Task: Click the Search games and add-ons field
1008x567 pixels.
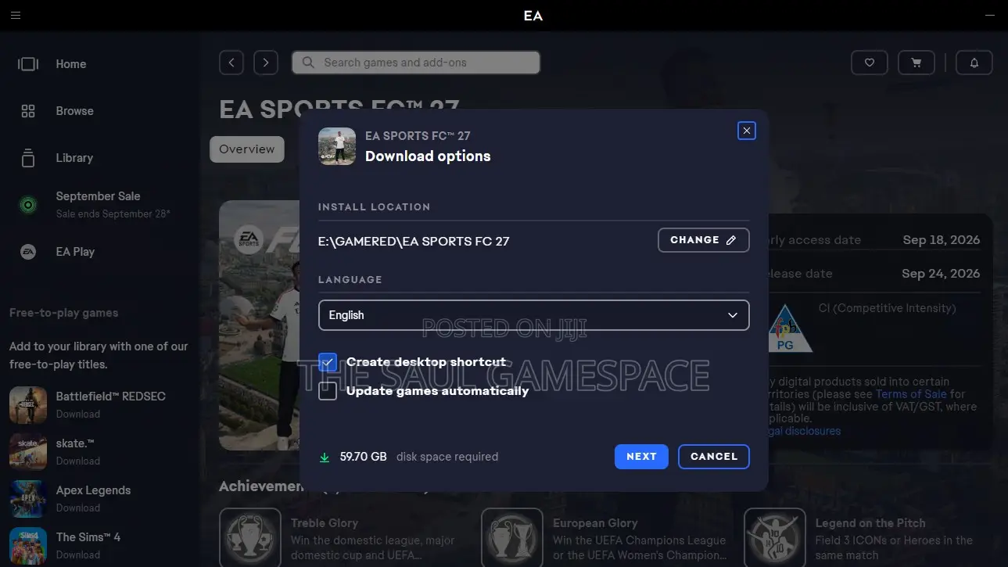Action: [x=416, y=63]
